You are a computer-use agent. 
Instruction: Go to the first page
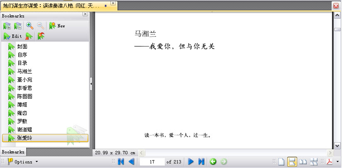tap(121, 162)
